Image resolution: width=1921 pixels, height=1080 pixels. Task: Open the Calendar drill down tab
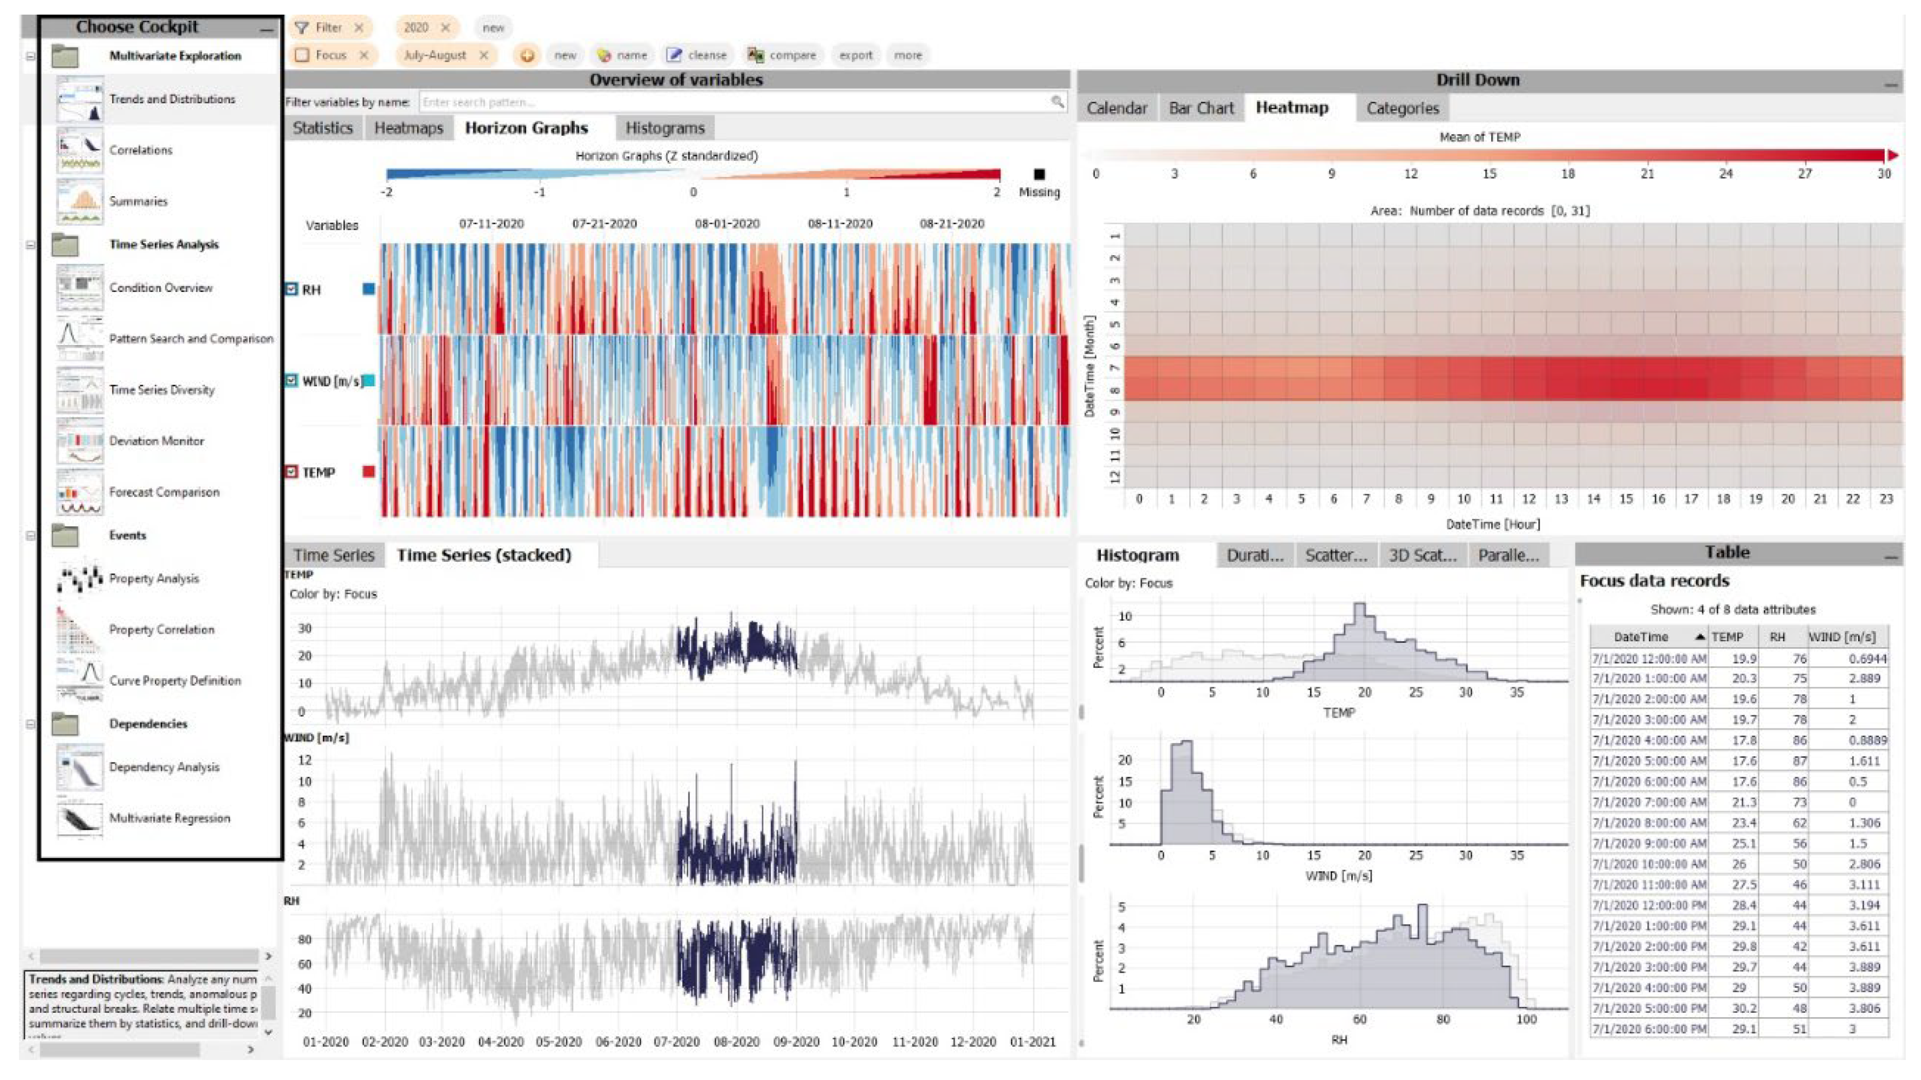click(1117, 108)
